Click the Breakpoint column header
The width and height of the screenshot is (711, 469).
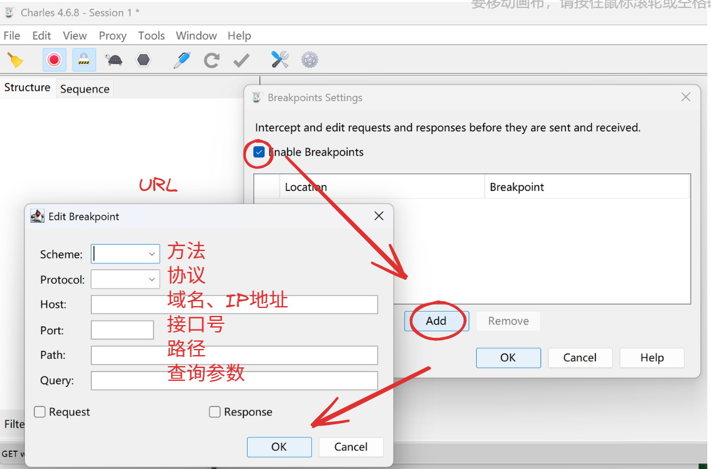click(x=587, y=187)
